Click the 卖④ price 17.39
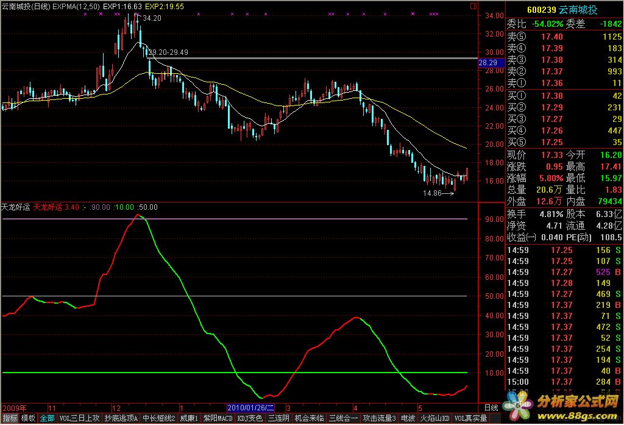624x425 pixels. 552,48
